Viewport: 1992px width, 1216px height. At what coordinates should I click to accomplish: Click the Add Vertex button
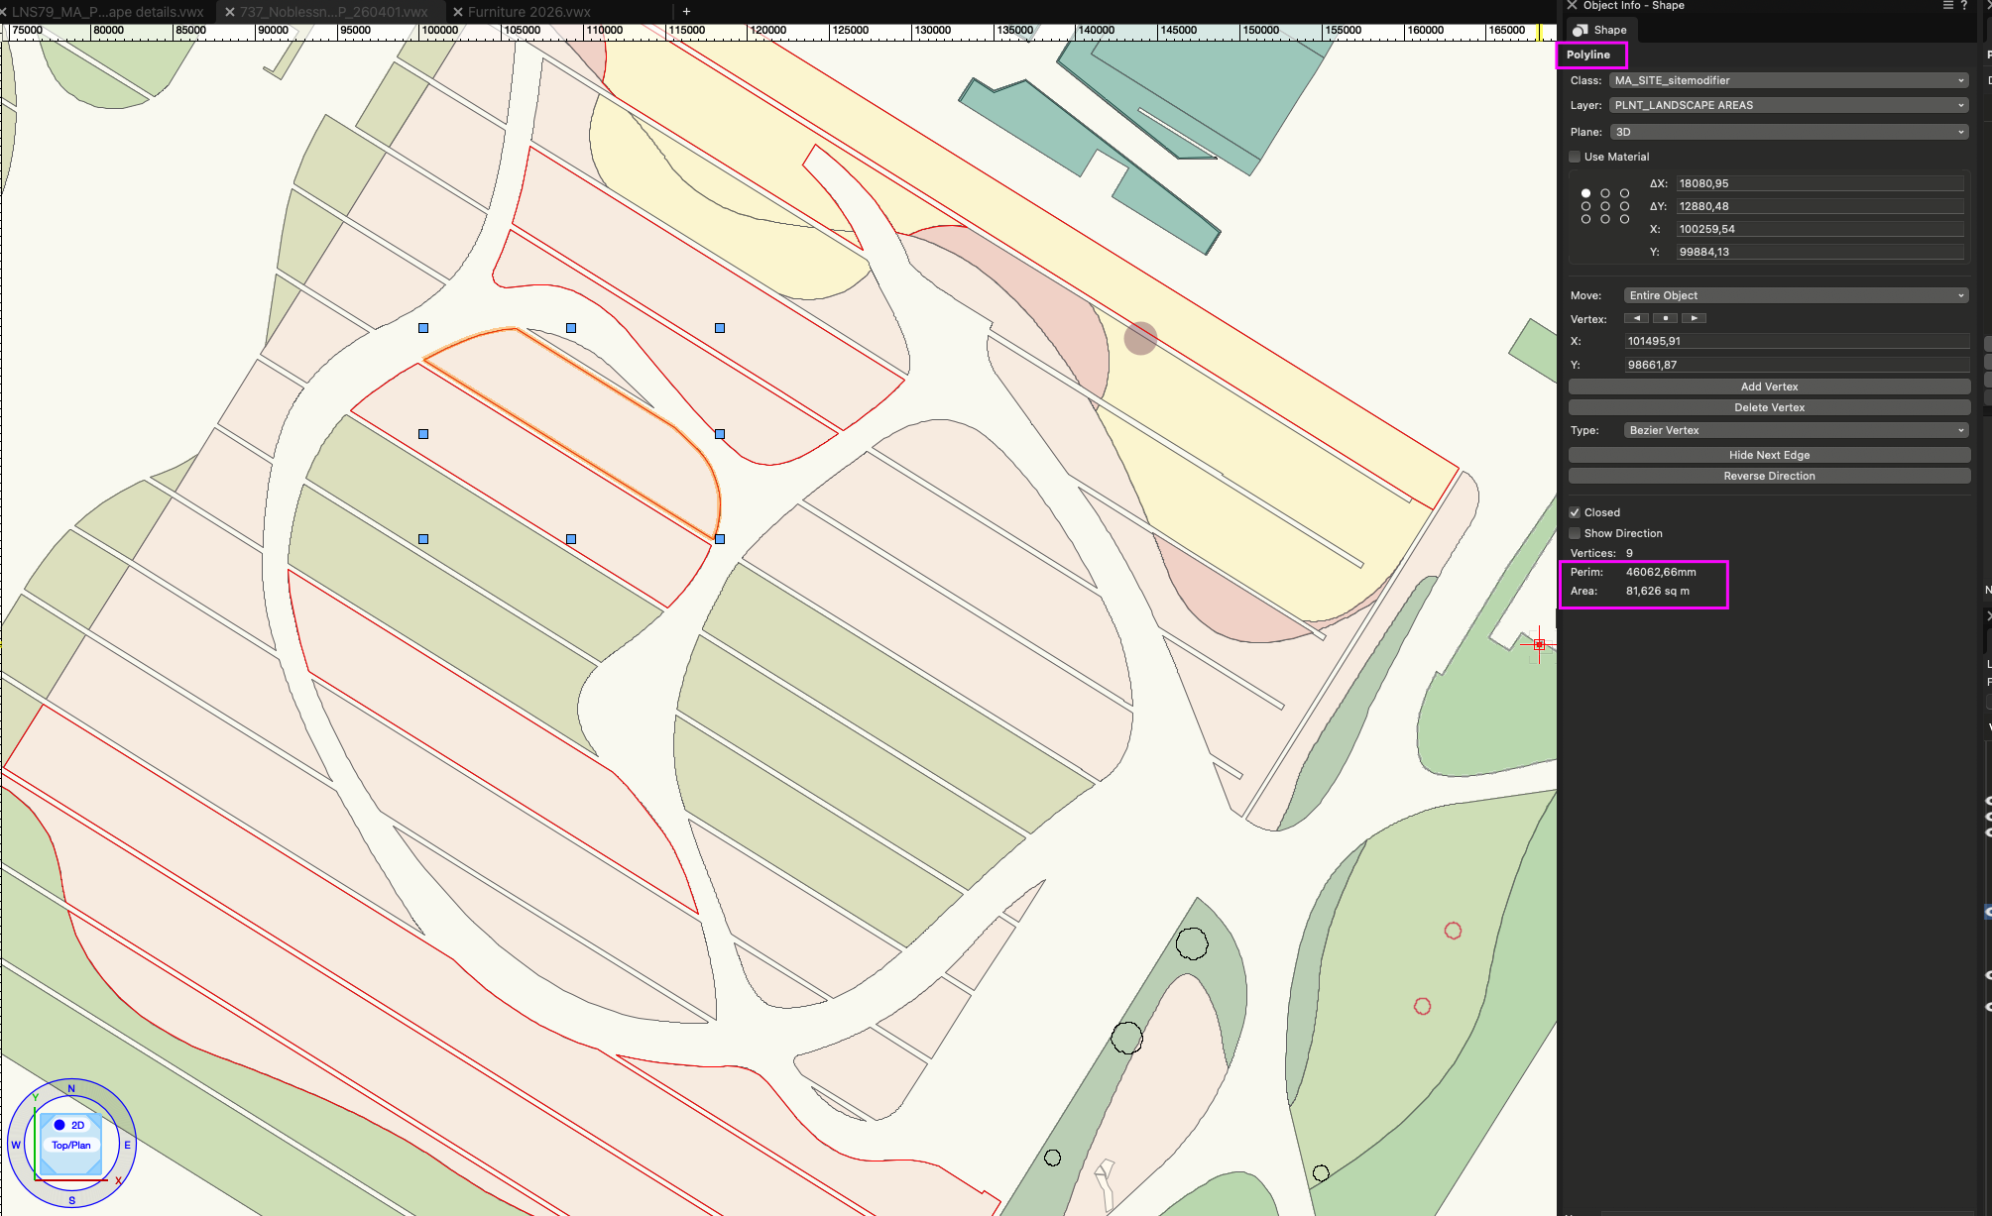pyautogui.click(x=1768, y=387)
